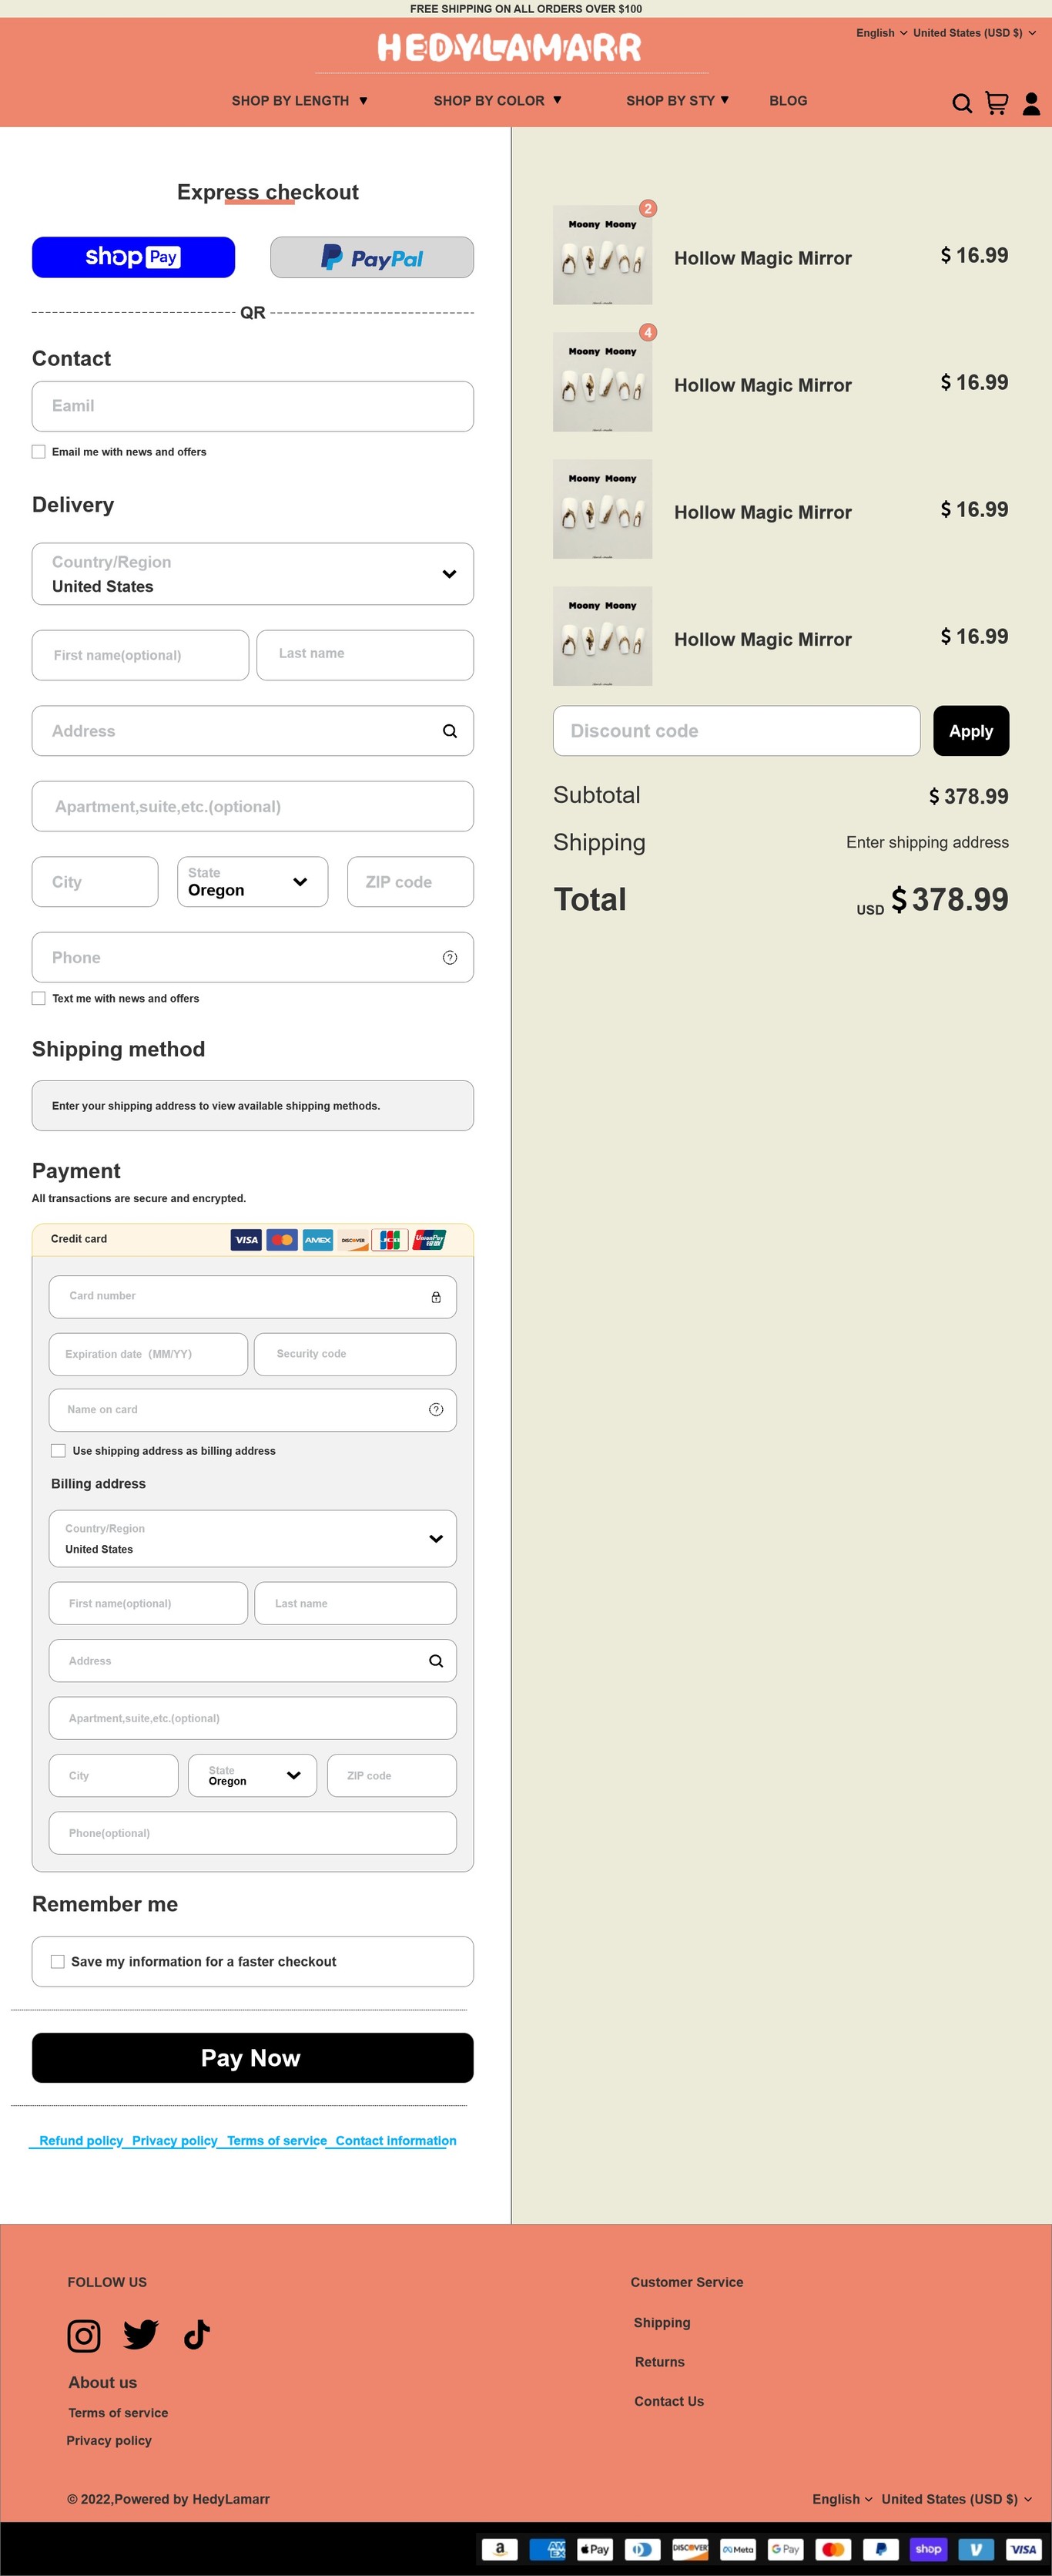The image size is (1052, 2576).
Task: Click the Shop Pay icon in footer bar
Action: pos(928,2549)
